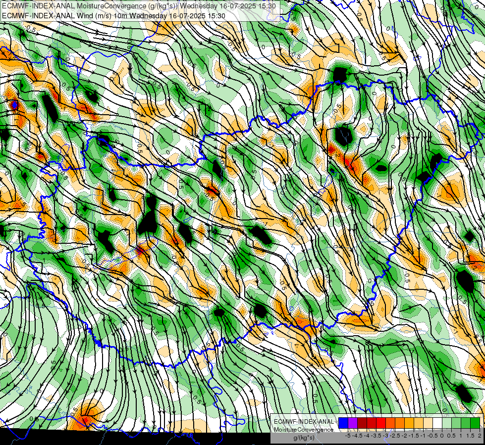This screenshot has height=445, width=485.
Task: Click the legend swatch between -3 and -2.5
Action: (390, 423)
